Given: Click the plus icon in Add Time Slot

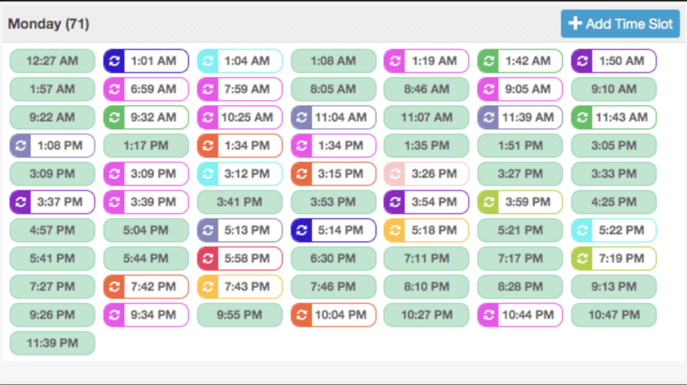Looking at the screenshot, I should (x=575, y=23).
